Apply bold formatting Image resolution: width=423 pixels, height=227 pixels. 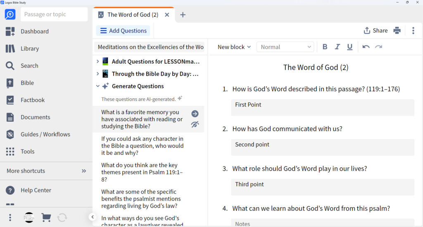325,47
